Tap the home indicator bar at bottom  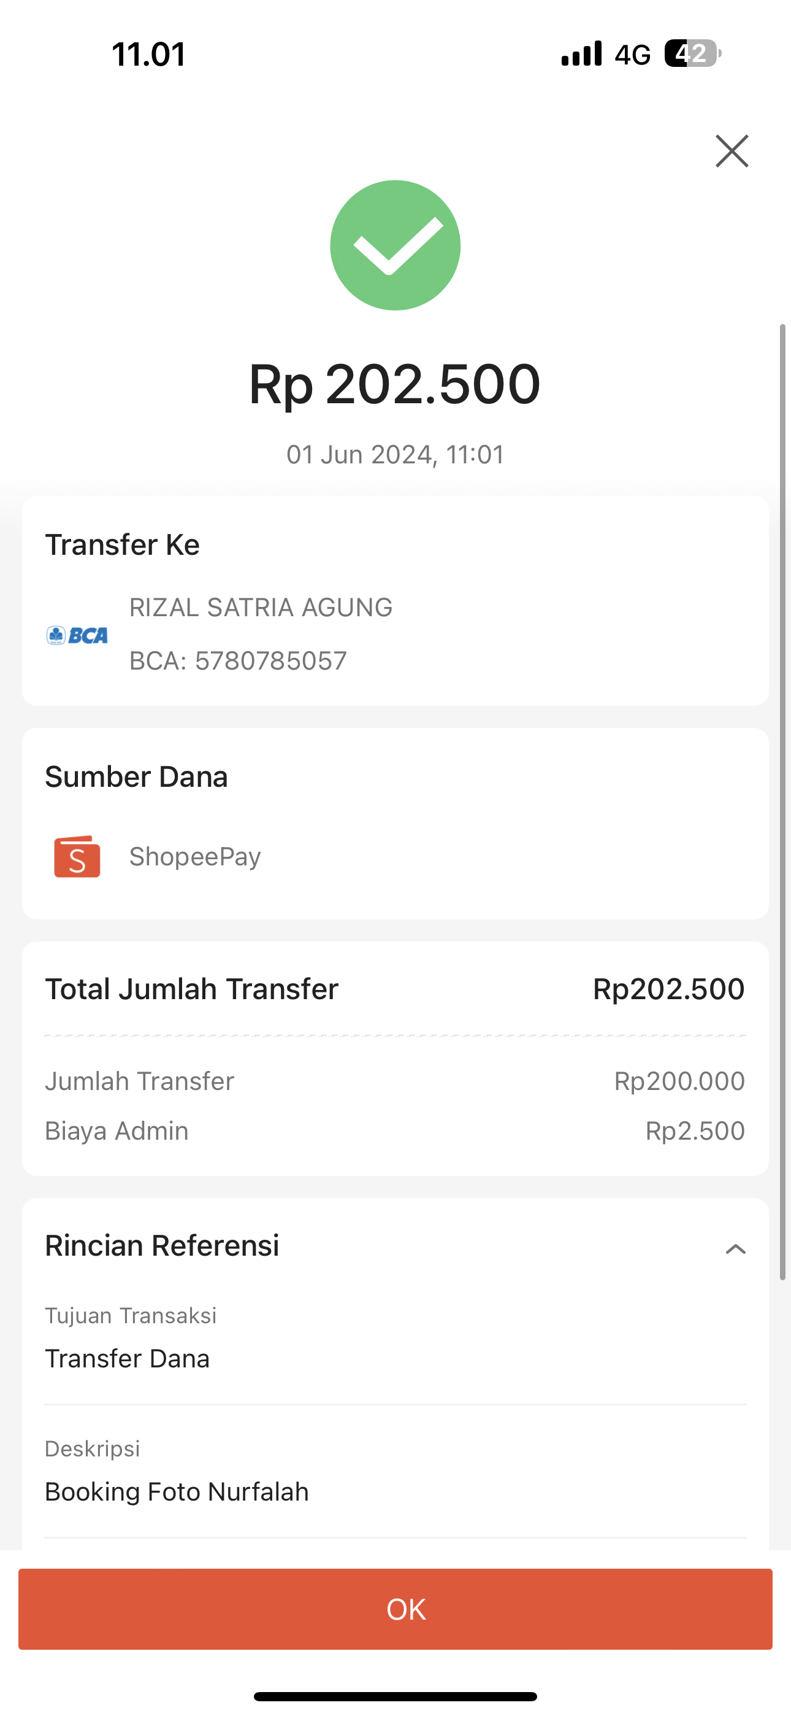pyautogui.click(x=395, y=1696)
